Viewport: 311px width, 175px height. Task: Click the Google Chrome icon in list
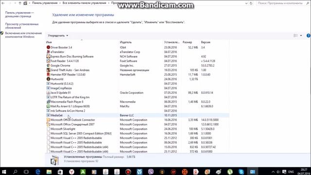click(48, 66)
